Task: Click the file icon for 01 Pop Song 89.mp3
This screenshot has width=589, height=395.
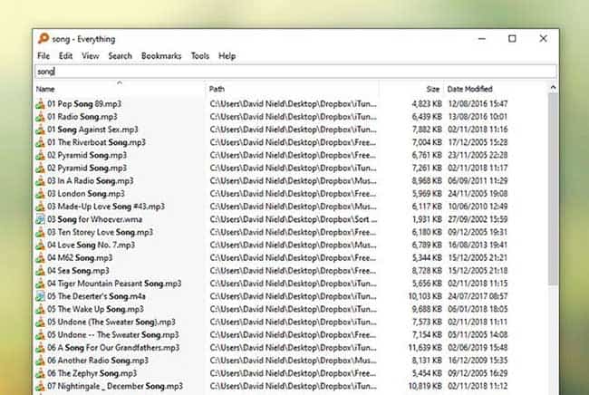Action: 40,104
